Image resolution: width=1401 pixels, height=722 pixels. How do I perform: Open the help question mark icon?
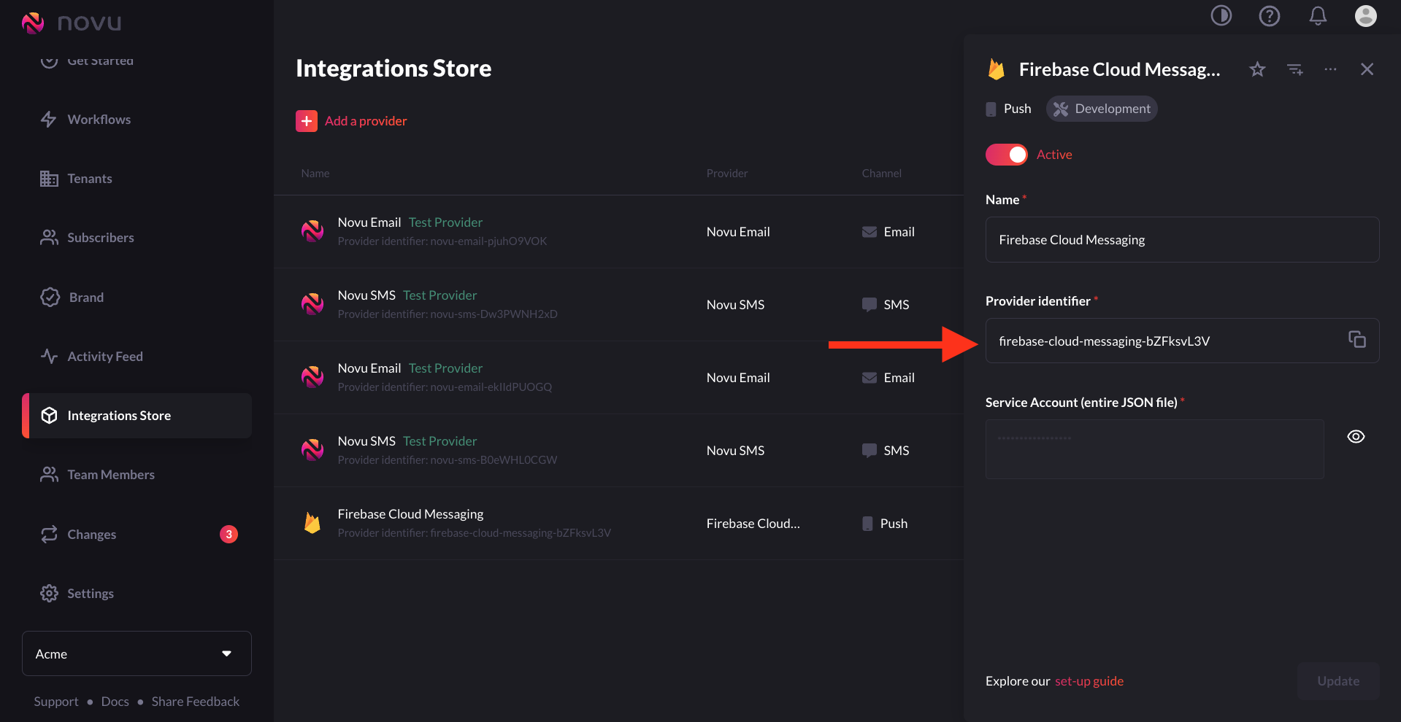click(x=1270, y=15)
